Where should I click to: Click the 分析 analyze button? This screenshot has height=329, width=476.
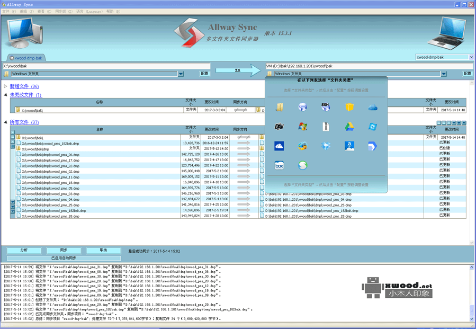(24, 250)
